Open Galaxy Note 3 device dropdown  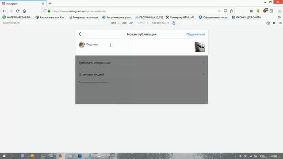[x=11, y=23]
